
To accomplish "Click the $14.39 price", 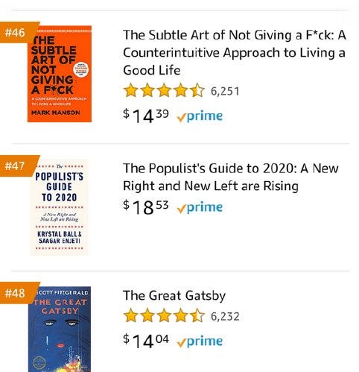I will click(x=146, y=116).
